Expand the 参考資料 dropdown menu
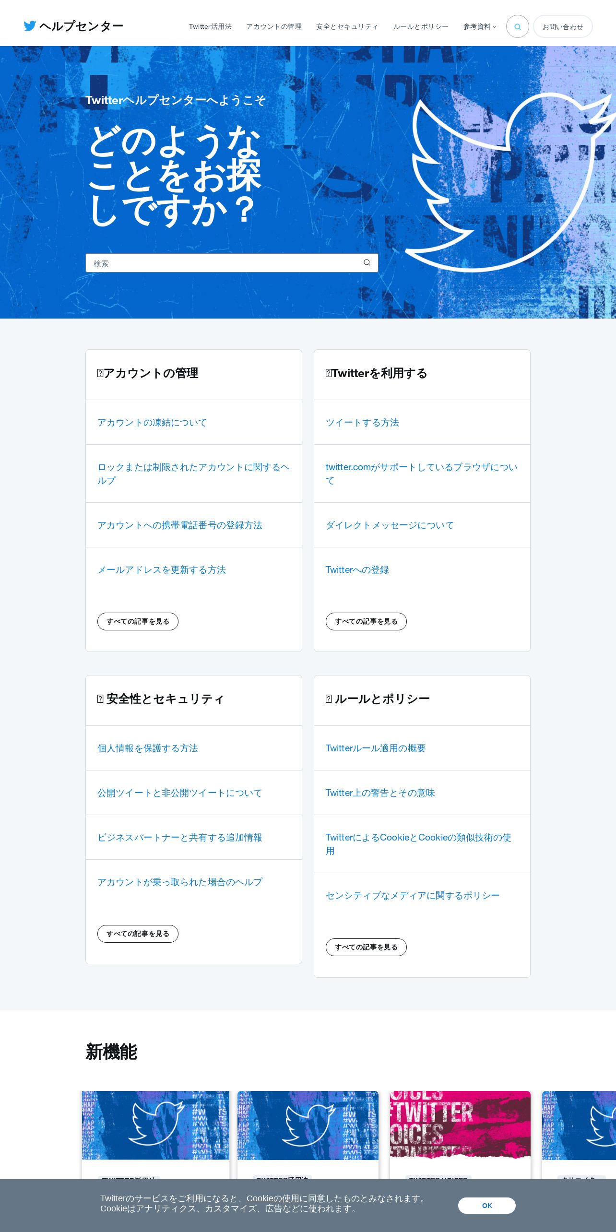 tap(479, 26)
